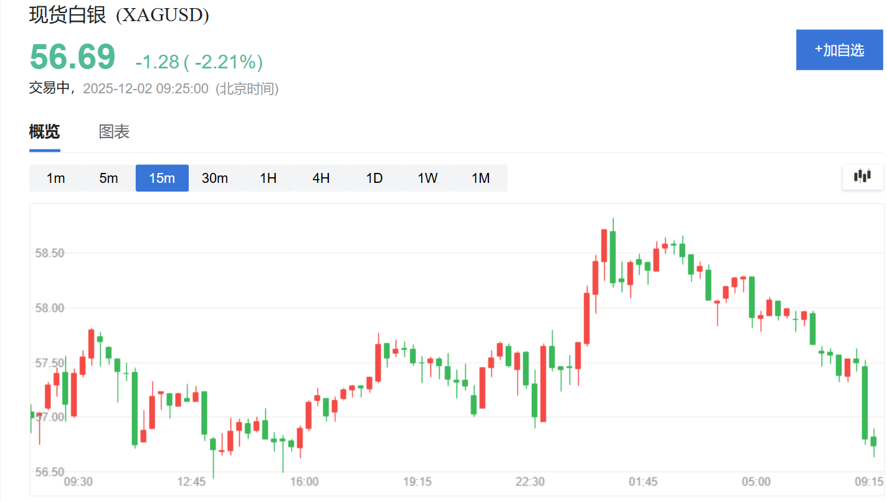Click the 22:30 time axis label
The image size is (887, 502).
point(530,481)
